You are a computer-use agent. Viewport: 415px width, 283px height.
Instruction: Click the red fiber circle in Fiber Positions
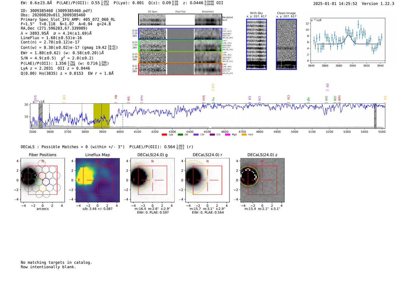pyautogui.click(x=42, y=176)
